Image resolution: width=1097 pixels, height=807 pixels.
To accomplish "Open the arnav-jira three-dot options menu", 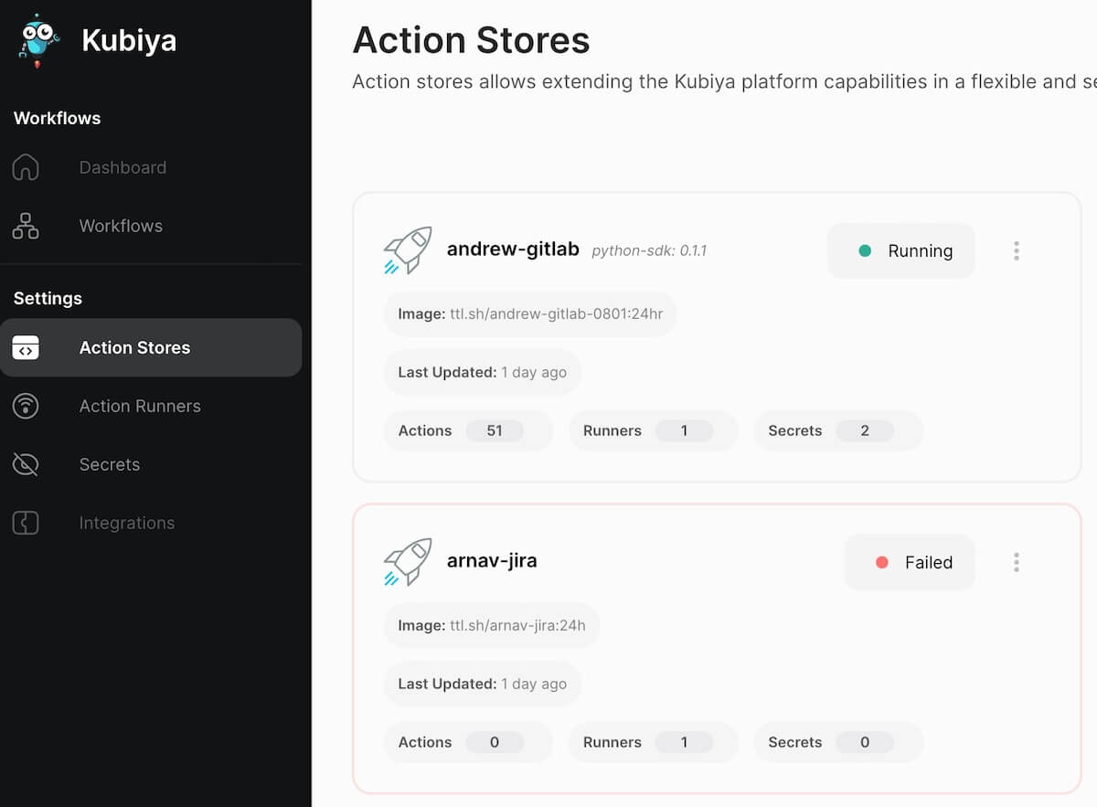I will tap(1016, 562).
